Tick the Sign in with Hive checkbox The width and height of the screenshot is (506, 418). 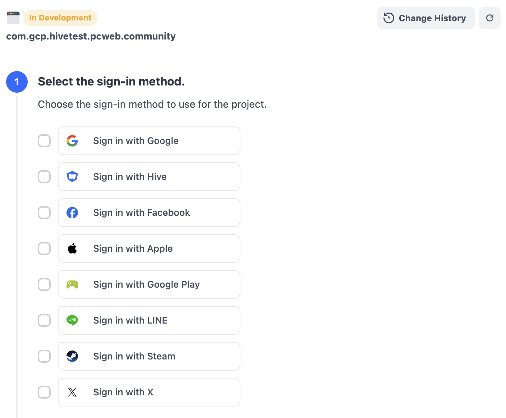click(44, 177)
